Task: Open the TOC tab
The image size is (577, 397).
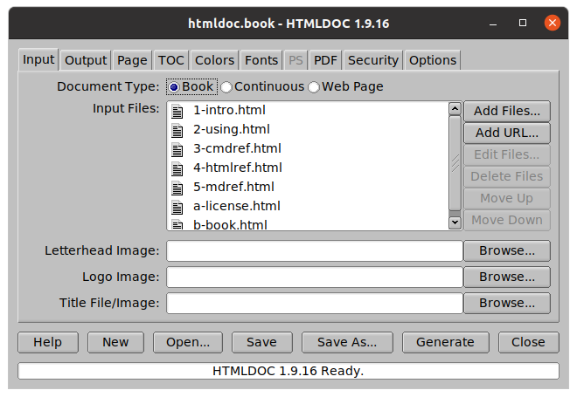Action: point(170,60)
